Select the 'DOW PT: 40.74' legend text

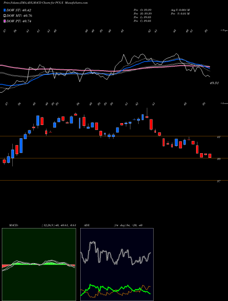(19, 21)
